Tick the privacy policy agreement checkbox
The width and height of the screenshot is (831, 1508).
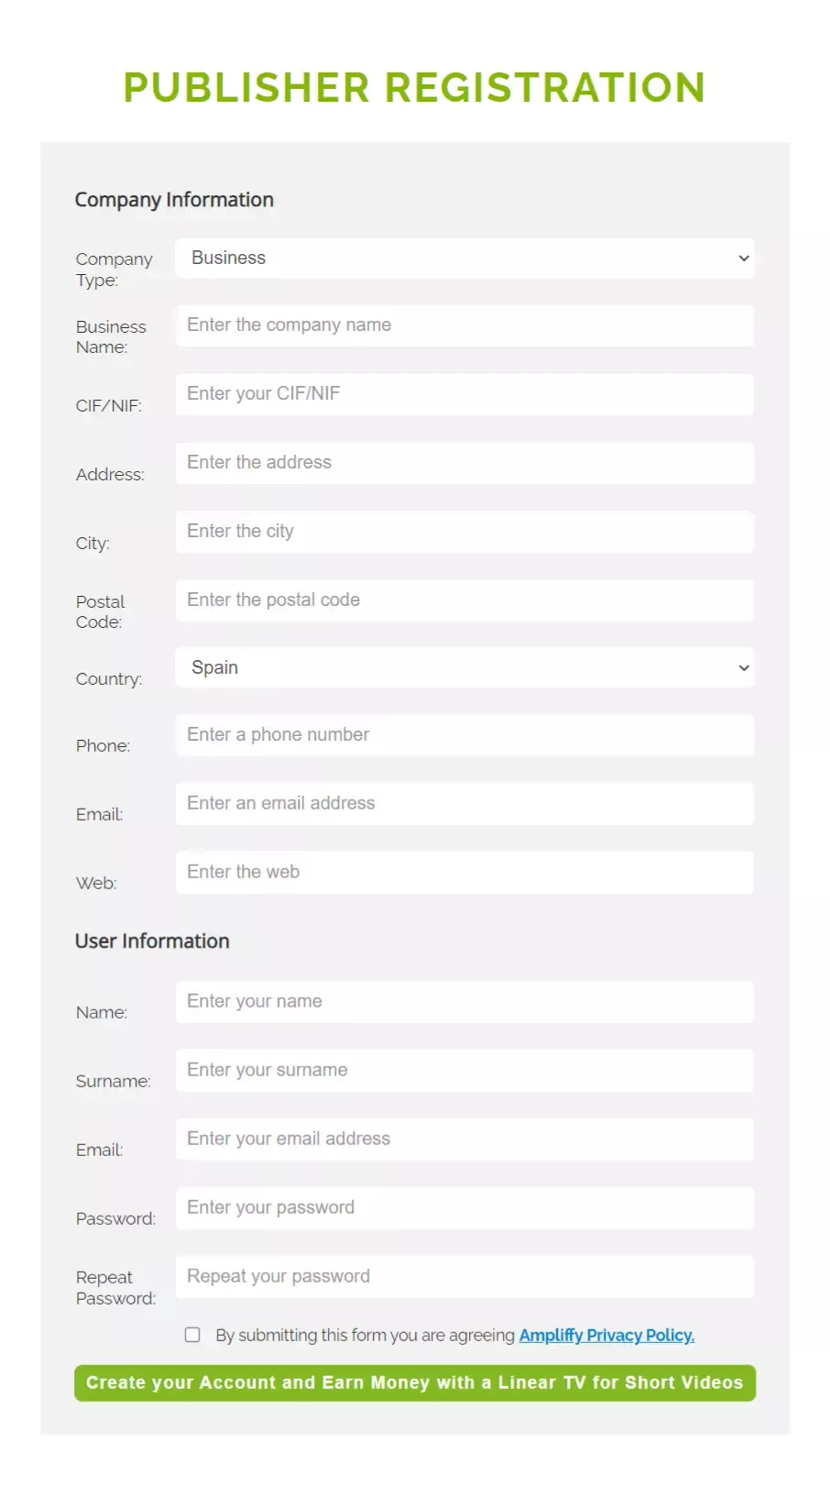pos(192,1335)
